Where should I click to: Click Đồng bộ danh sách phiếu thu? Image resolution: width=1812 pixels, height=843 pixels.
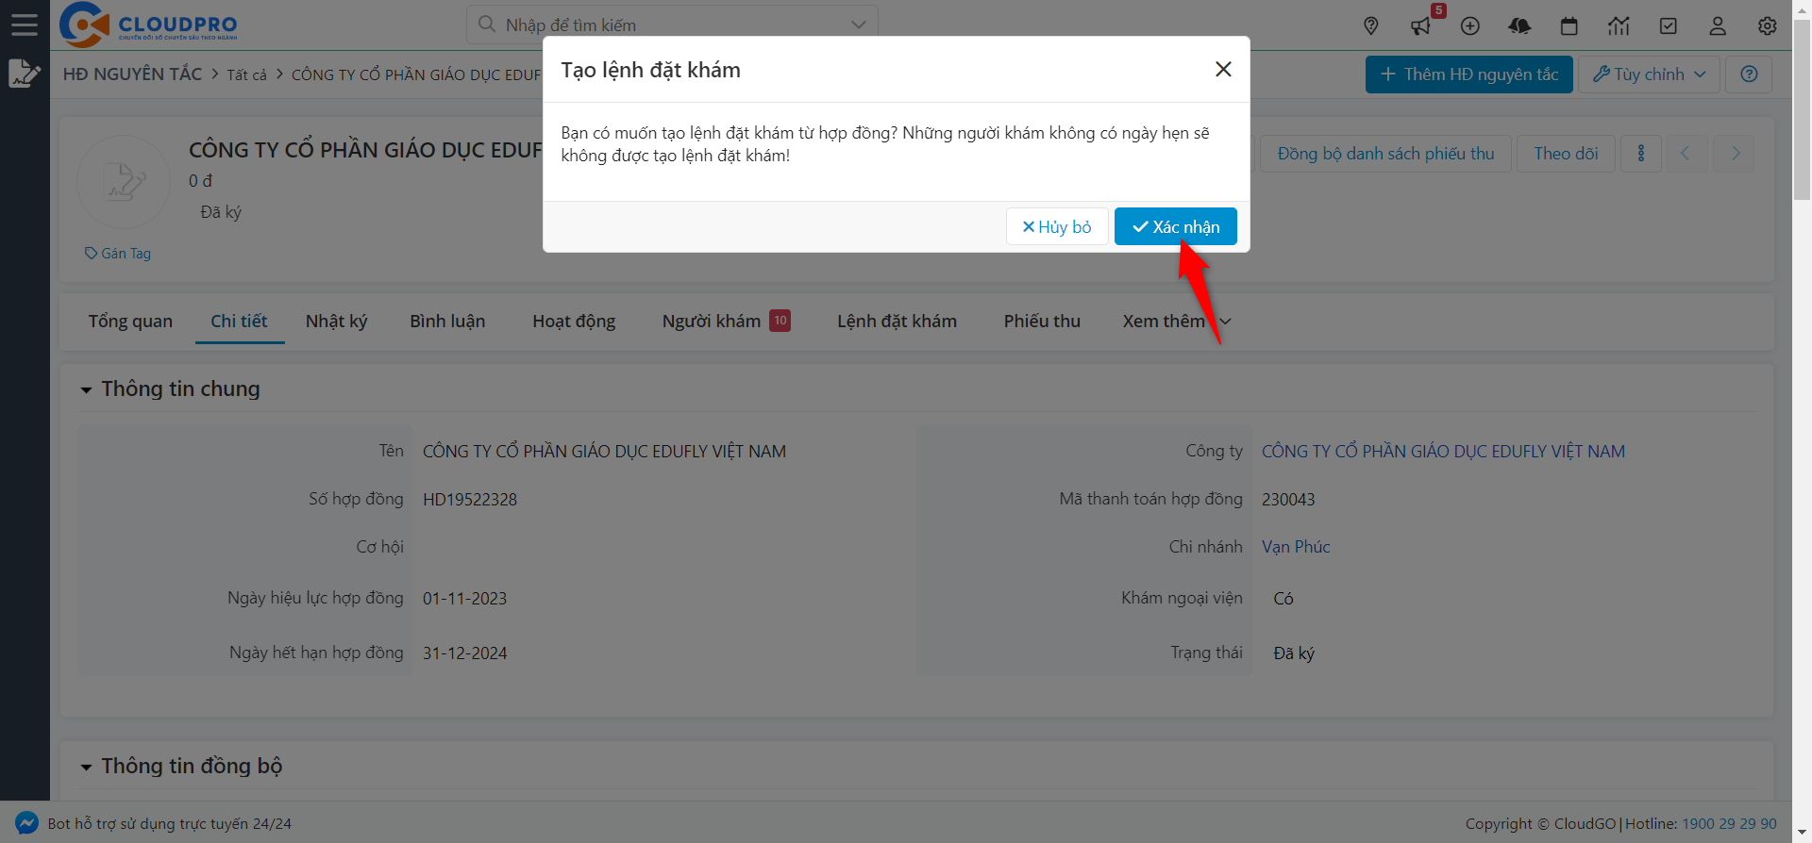(x=1385, y=154)
